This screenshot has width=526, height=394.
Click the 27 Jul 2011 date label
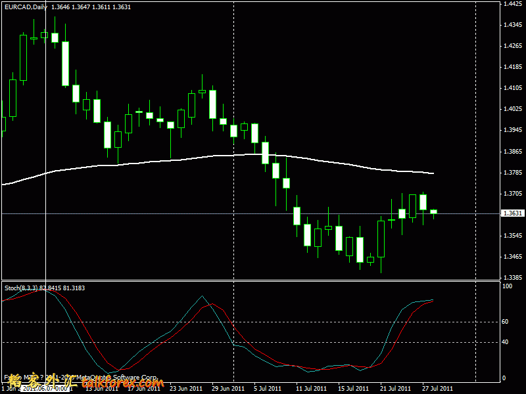click(x=437, y=389)
